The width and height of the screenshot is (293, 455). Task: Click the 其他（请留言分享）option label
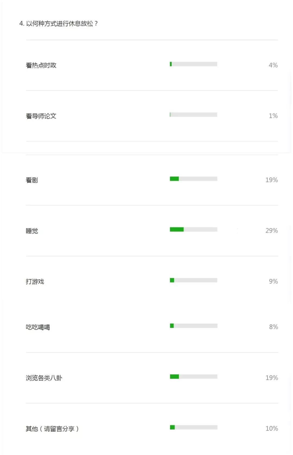click(x=52, y=429)
